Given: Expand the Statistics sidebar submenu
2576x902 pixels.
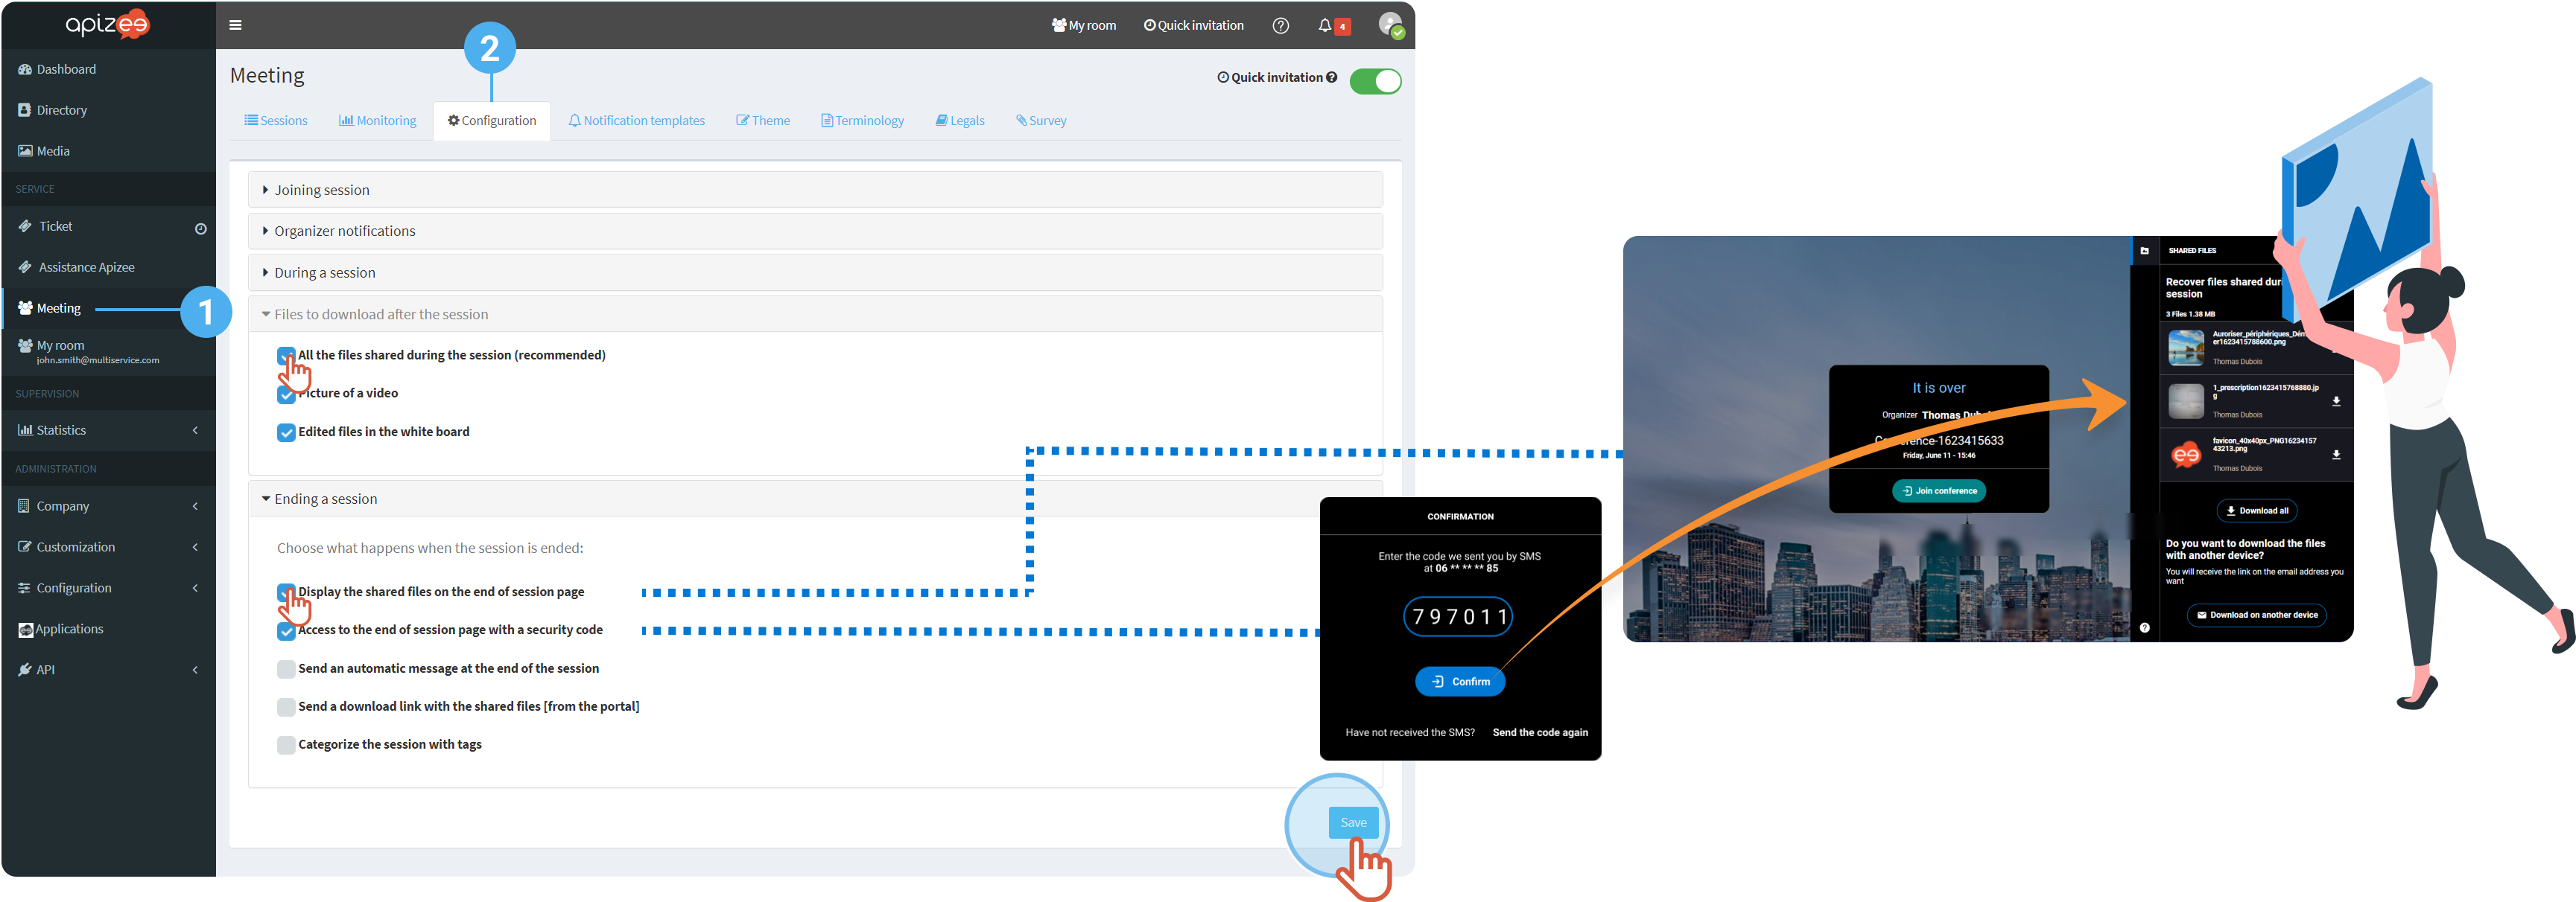Looking at the screenshot, I should [x=108, y=429].
